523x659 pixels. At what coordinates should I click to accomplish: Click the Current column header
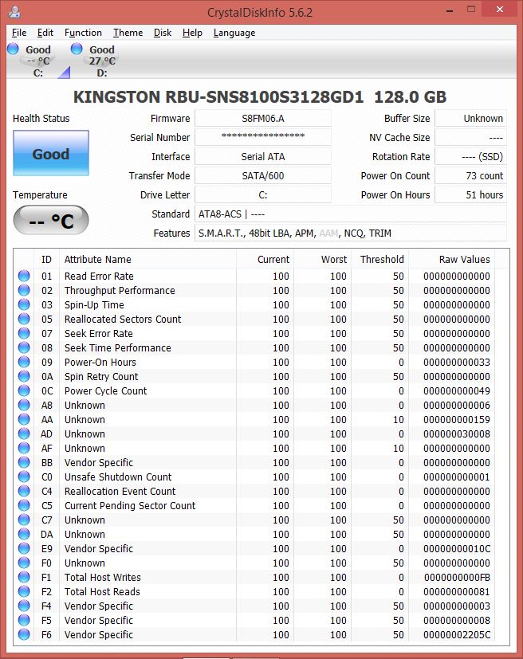pos(265,259)
